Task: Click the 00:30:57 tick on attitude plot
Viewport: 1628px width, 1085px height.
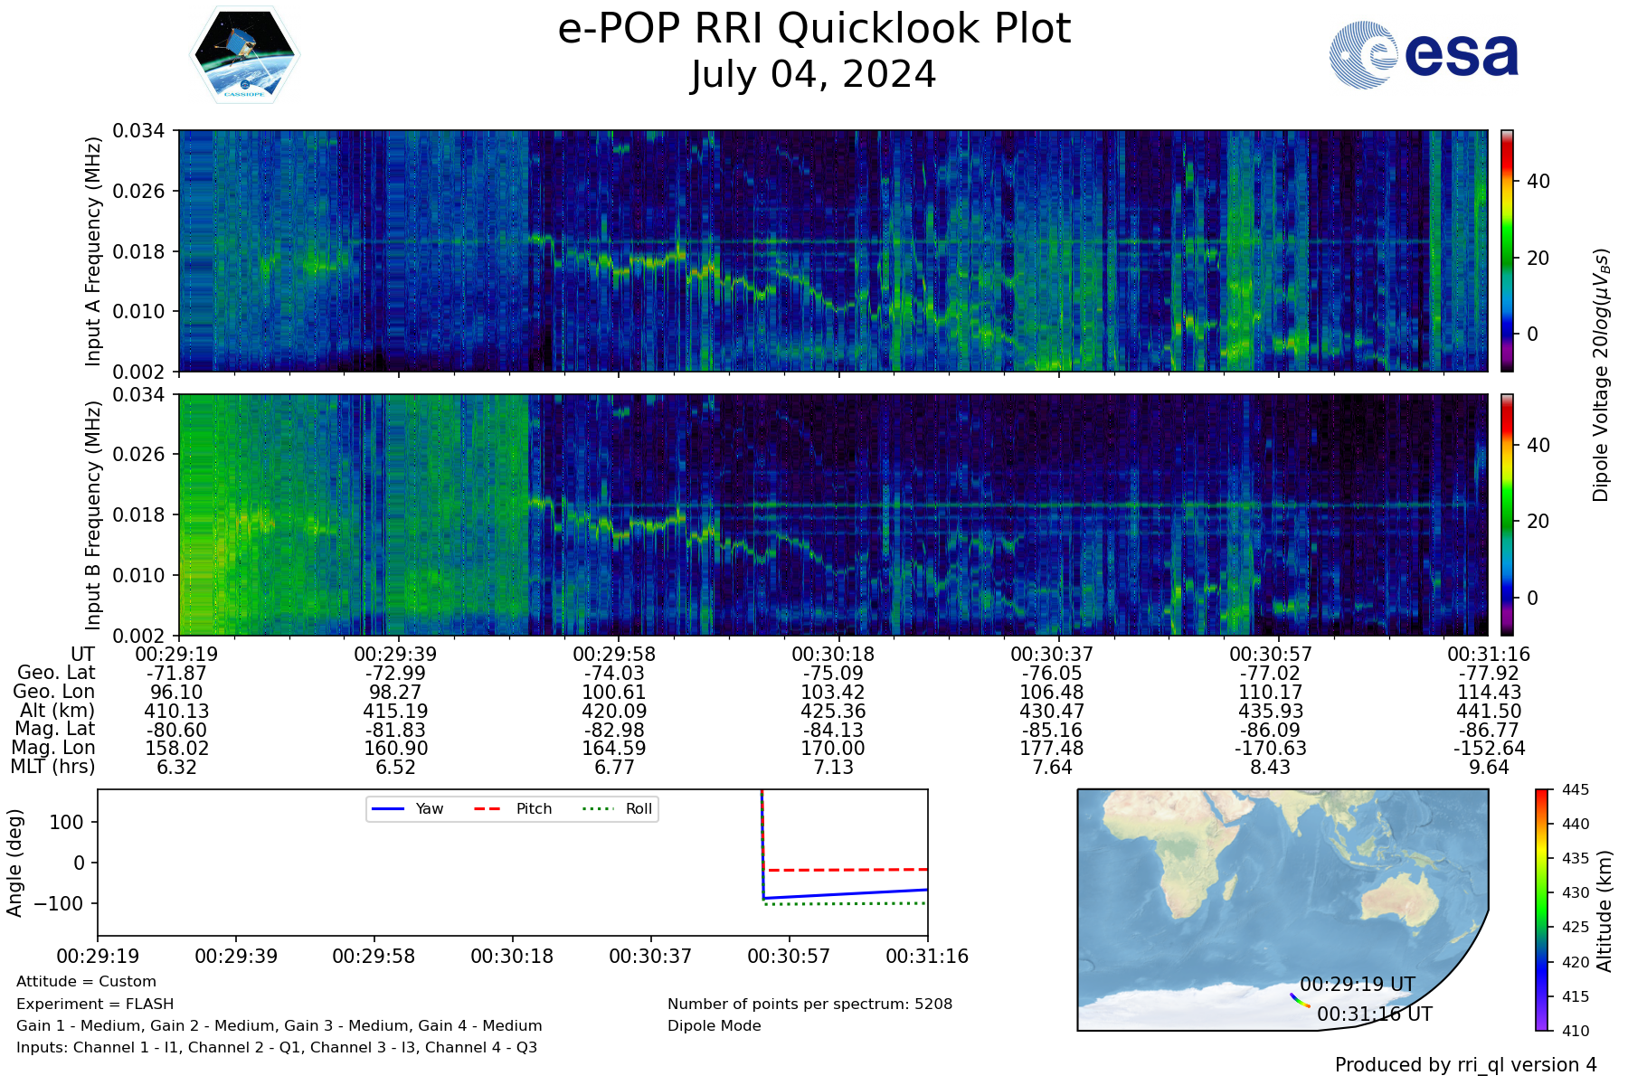Action: click(789, 956)
